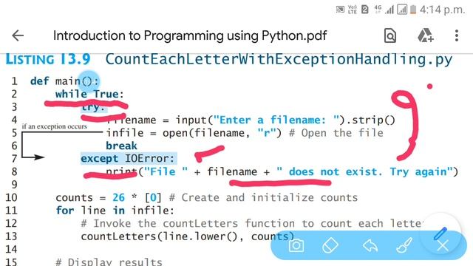Select the eraser tool in drawing toolbar
Screen dimensions: 473x266
pyautogui.click(x=330, y=245)
